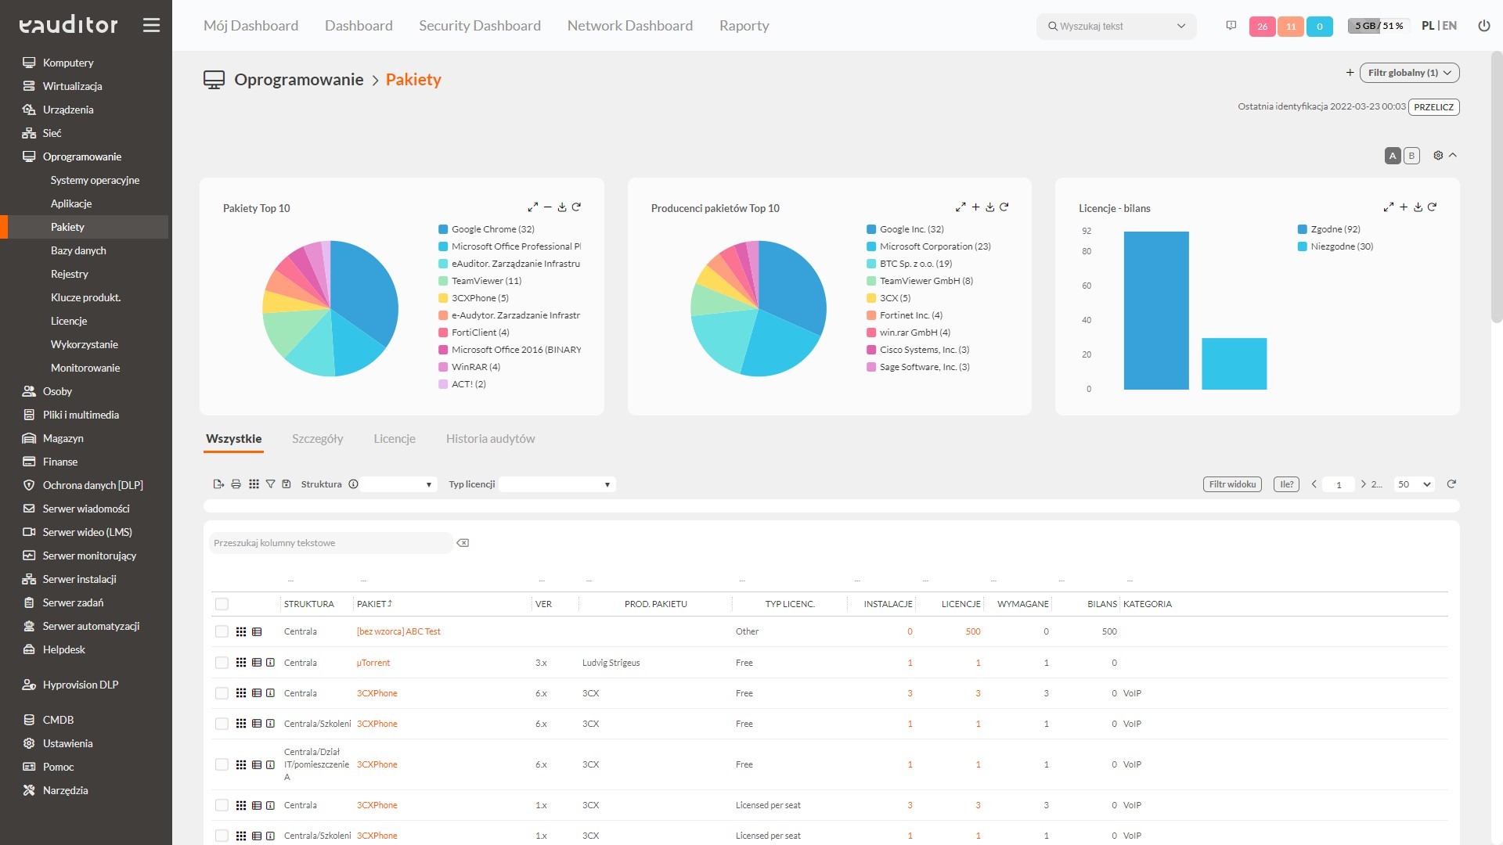Viewport: 1503px width, 845px height.
Task: Add a new global filter with plus icon
Action: 1350,73
